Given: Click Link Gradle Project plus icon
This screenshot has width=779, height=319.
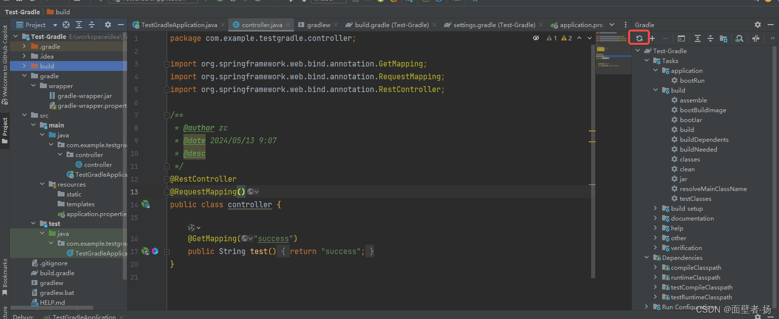Looking at the screenshot, I should 652,38.
